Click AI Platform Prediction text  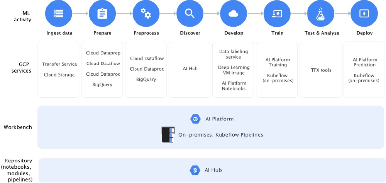[365, 62]
